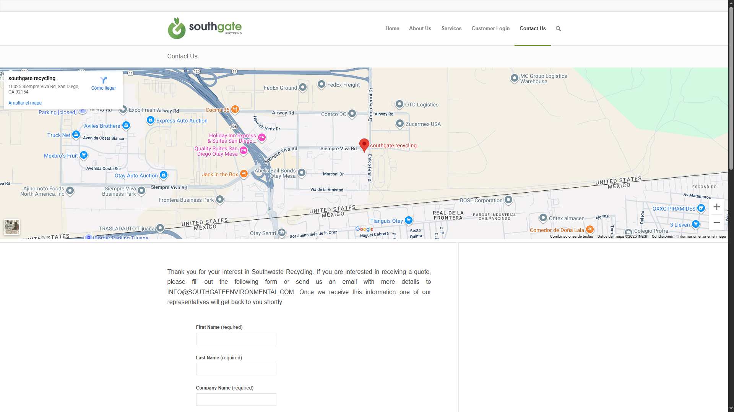Click the directions arrow icon above Cómo llegar

pos(104,80)
